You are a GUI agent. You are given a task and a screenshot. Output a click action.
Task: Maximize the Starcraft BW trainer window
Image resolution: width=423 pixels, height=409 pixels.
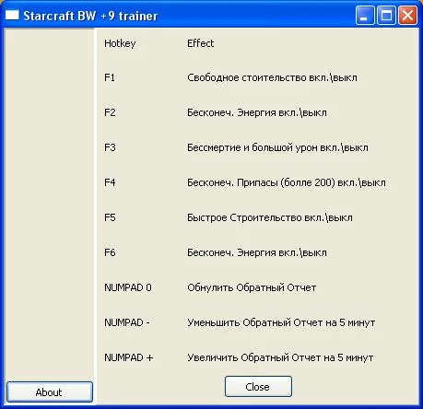point(386,16)
